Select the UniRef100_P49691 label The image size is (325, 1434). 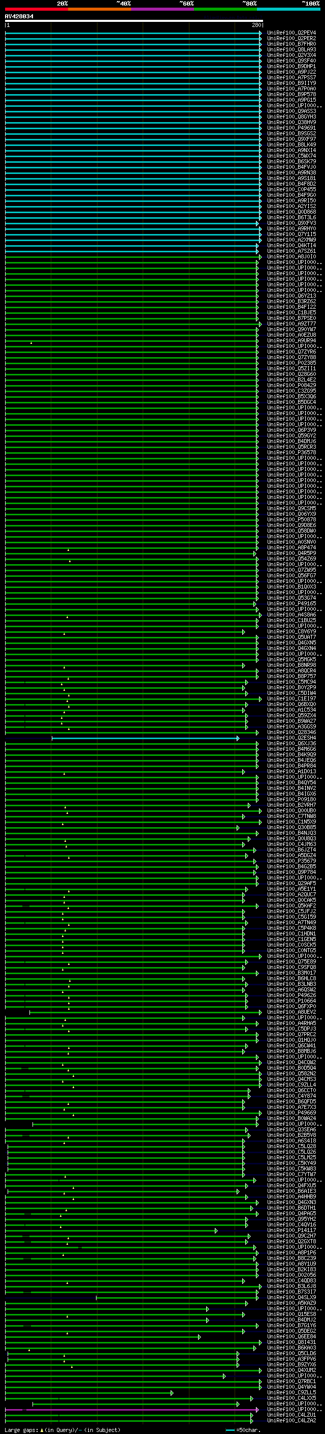point(291,128)
